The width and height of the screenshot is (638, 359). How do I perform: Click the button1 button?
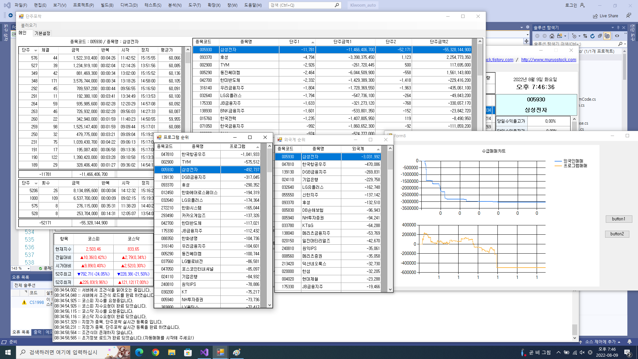[618, 219]
